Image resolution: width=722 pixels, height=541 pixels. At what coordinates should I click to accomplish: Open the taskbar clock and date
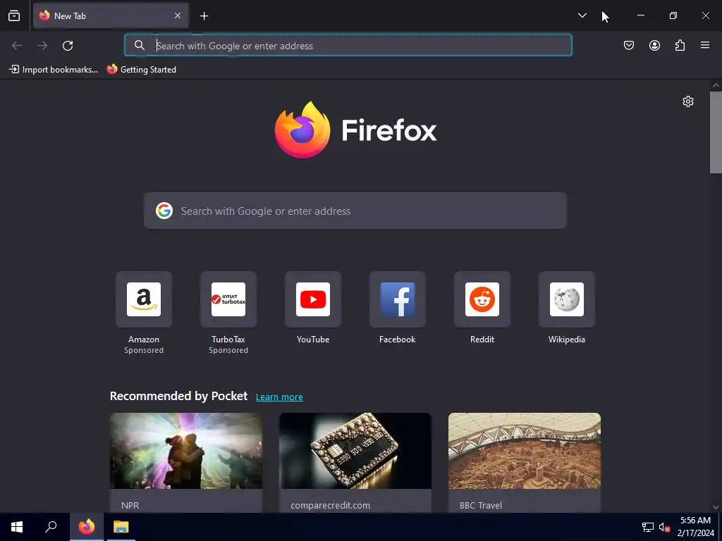click(x=695, y=527)
